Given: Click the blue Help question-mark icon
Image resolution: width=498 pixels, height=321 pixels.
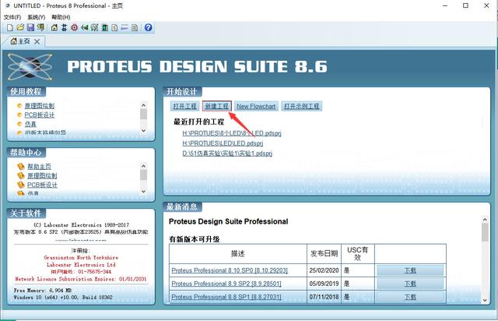Looking at the screenshot, I should click(148, 28).
